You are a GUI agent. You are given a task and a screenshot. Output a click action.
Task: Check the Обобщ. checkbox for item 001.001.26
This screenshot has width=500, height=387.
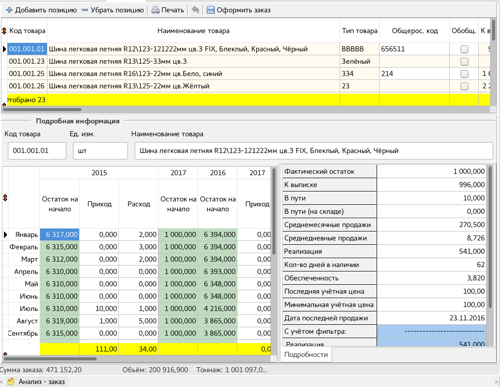click(464, 86)
